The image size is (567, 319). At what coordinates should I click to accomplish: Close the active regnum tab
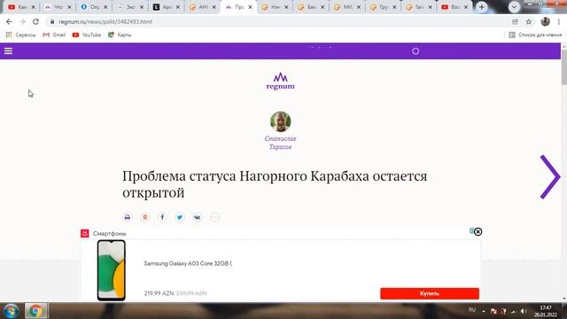[x=250, y=7]
